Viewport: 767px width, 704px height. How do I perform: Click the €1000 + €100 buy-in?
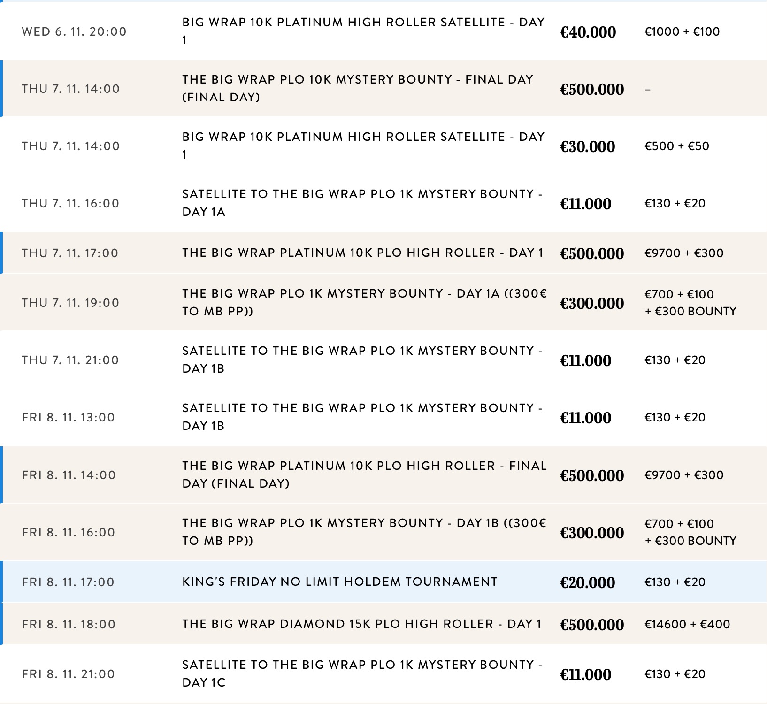tap(682, 32)
